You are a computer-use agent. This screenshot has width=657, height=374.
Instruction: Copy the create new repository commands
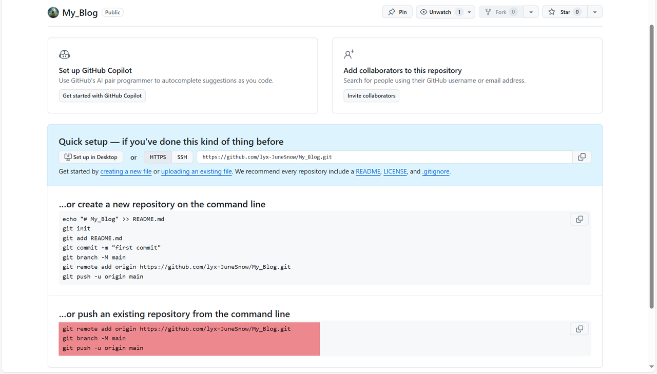click(x=579, y=219)
